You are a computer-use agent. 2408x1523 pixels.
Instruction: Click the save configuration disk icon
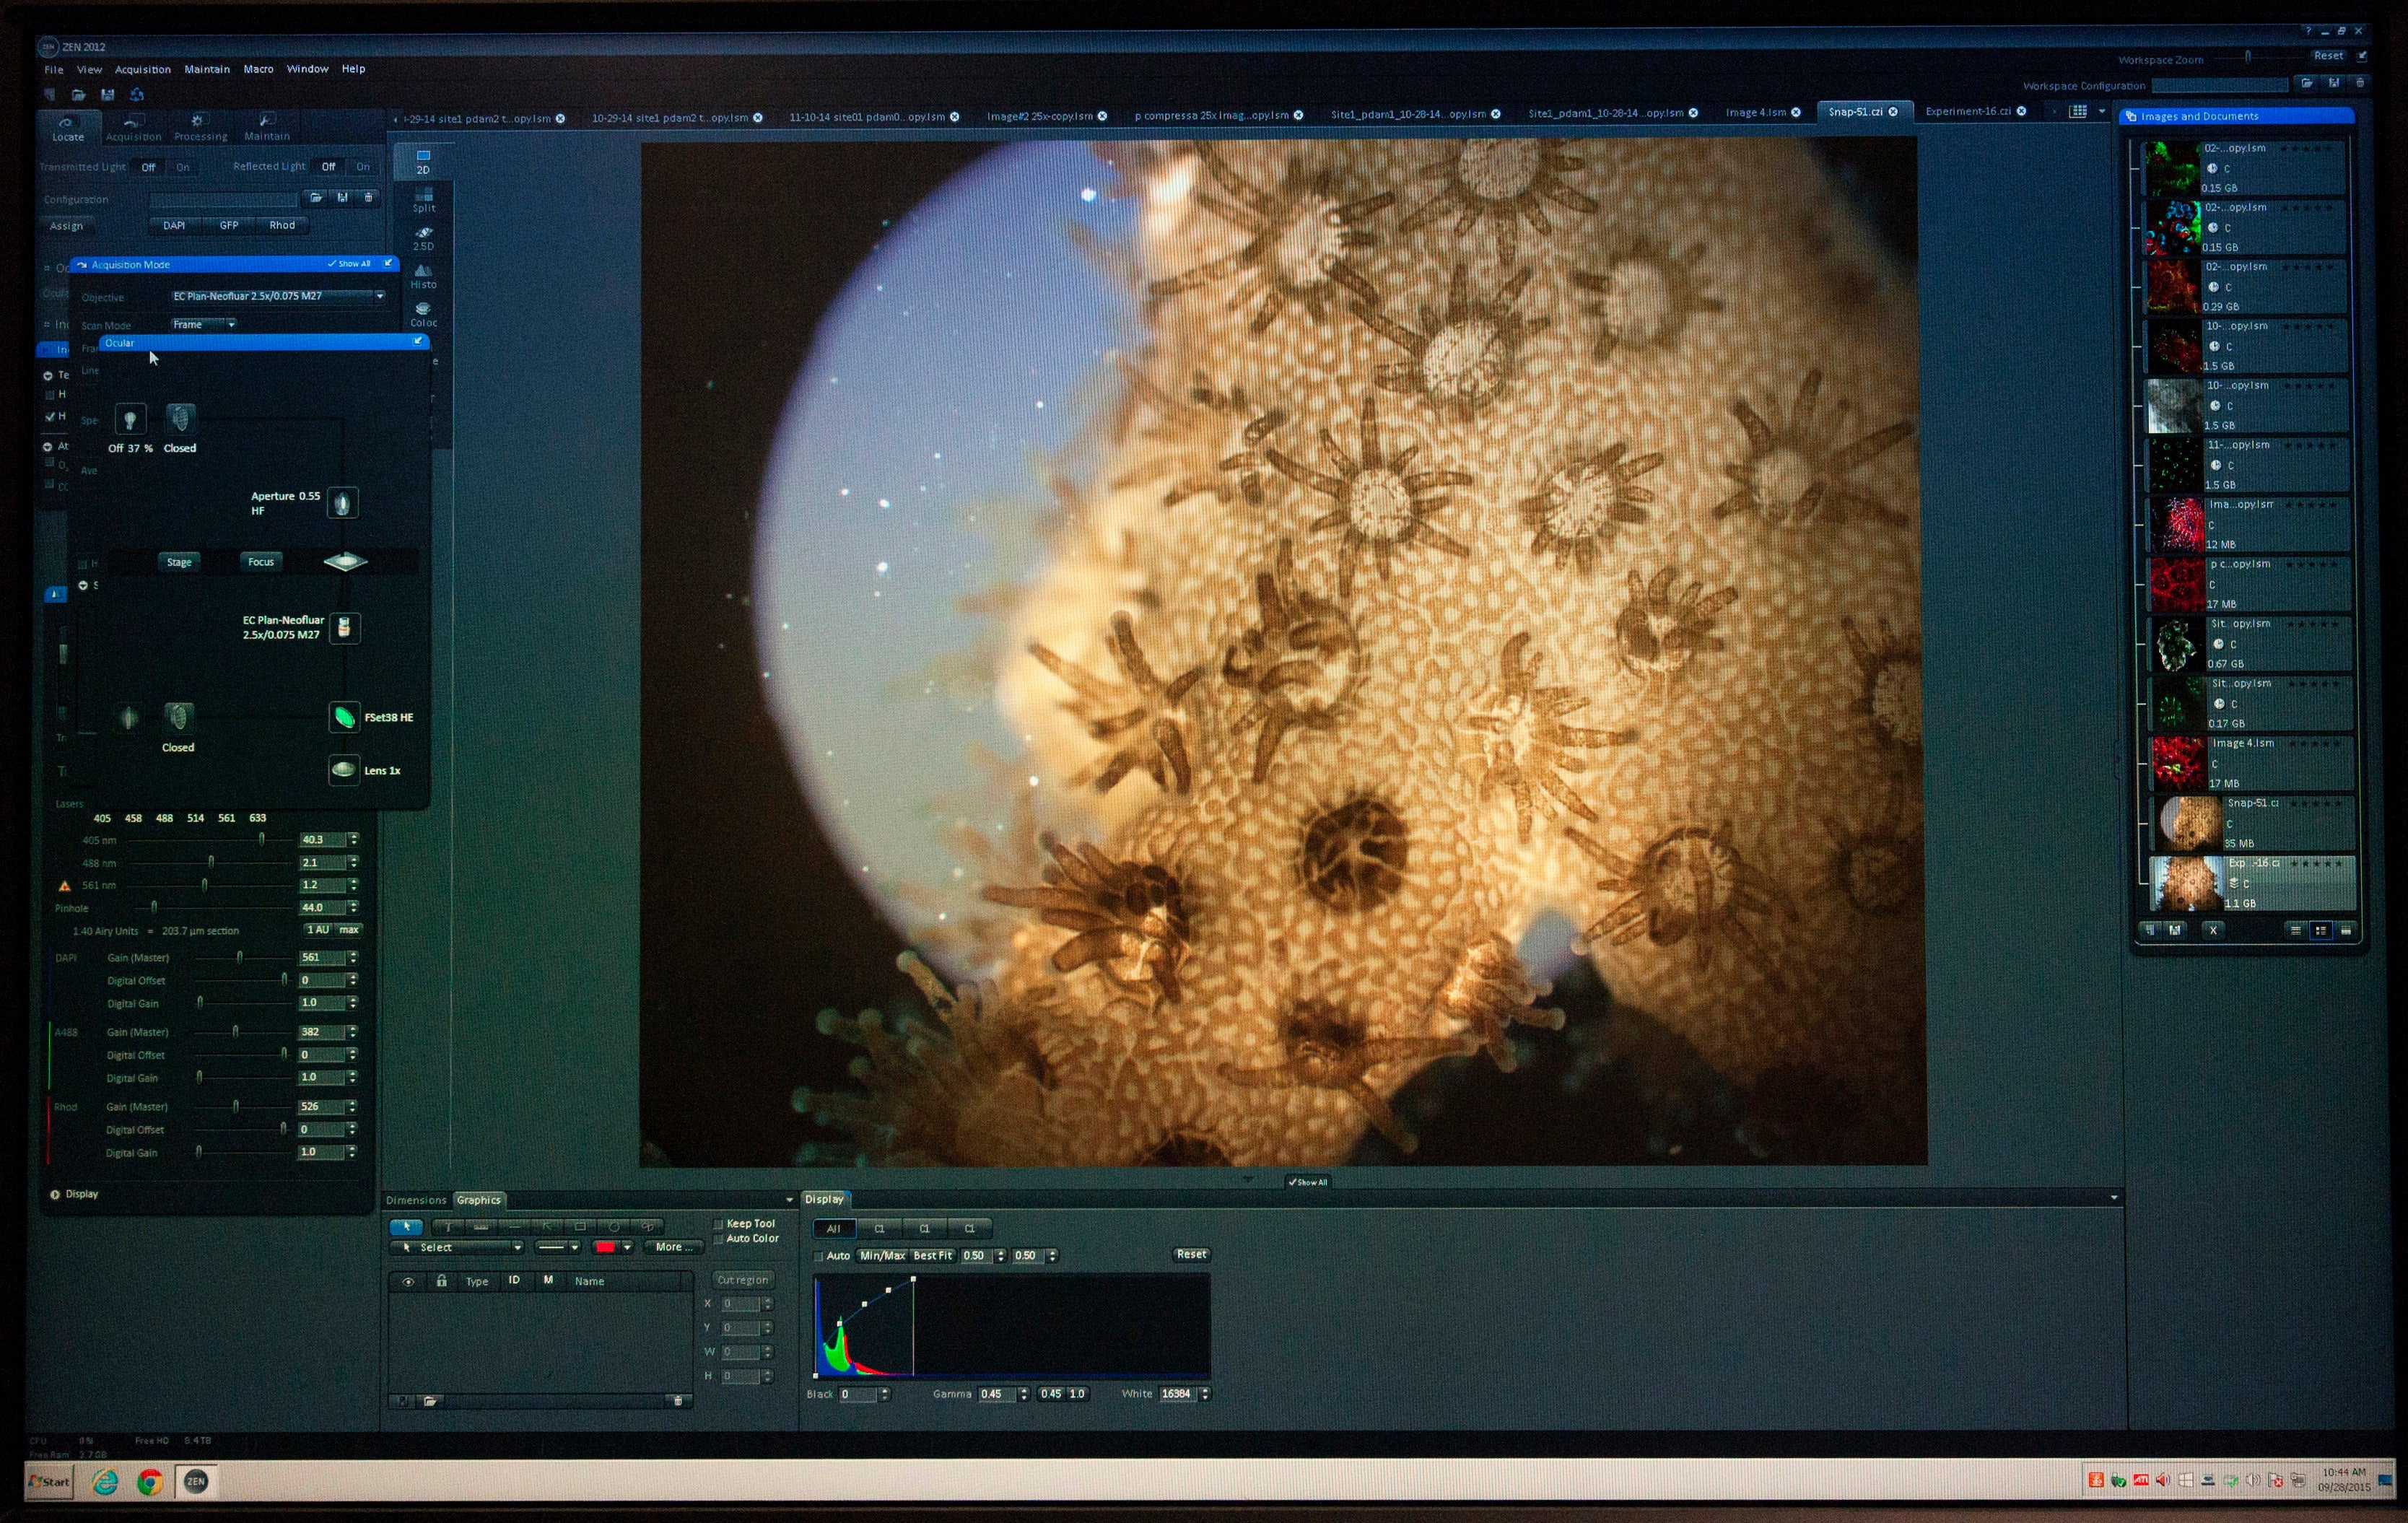[342, 198]
